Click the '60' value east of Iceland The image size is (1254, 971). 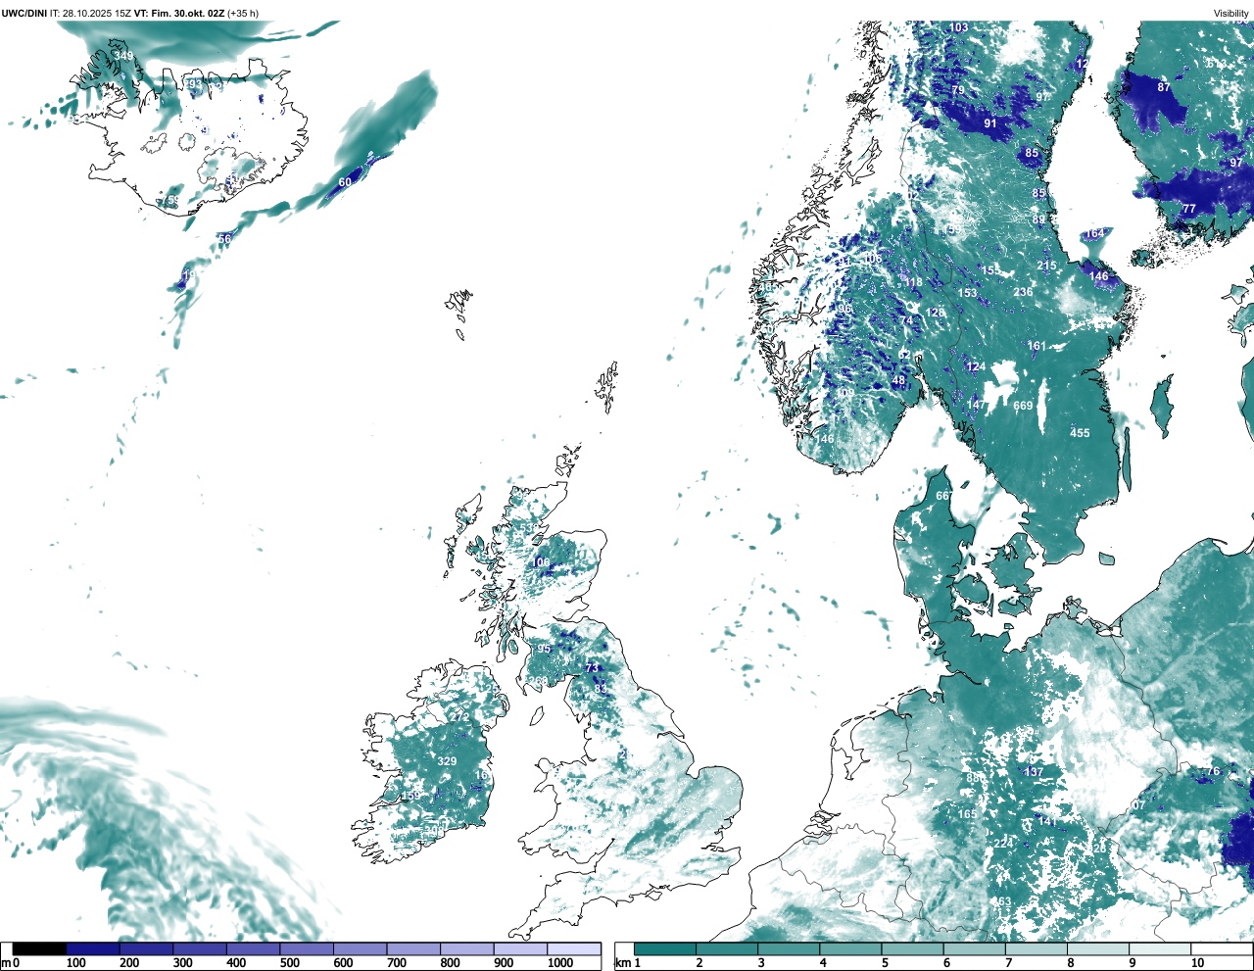click(345, 182)
